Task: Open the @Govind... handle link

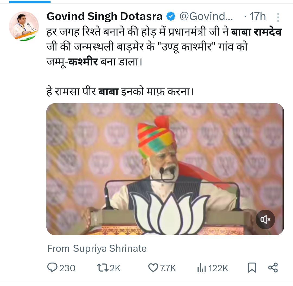Action: tap(206, 17)
